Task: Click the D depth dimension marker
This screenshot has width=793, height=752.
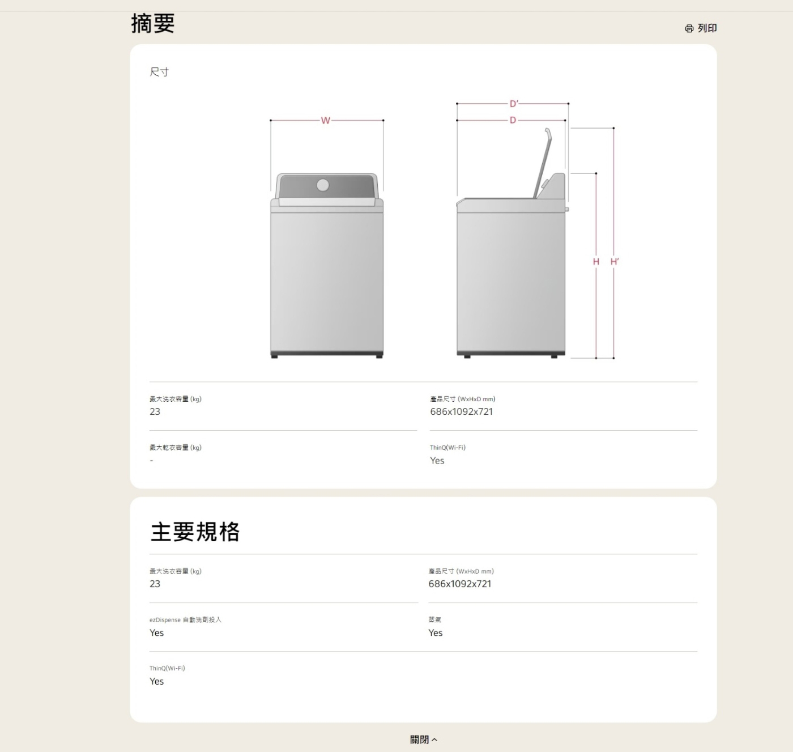Action: (513, 120)
